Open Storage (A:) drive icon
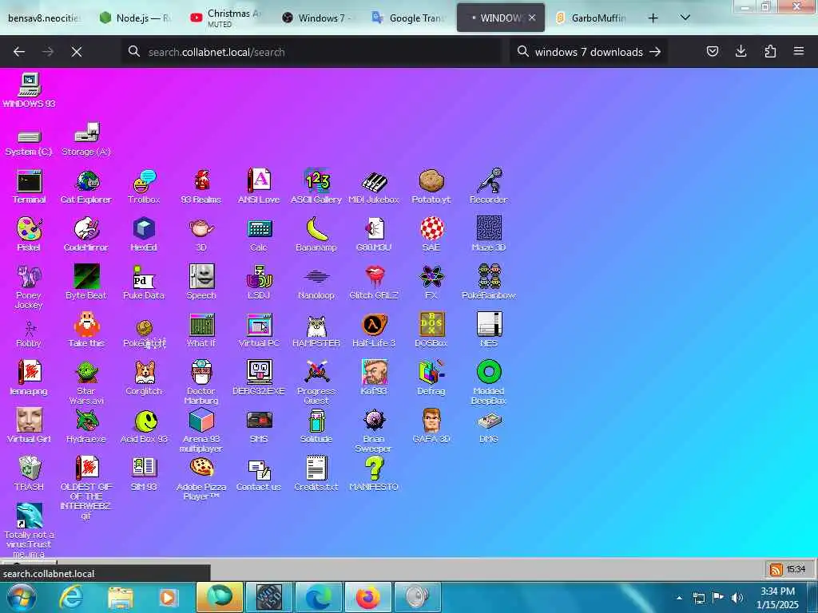818x613 pixels. 86,140
